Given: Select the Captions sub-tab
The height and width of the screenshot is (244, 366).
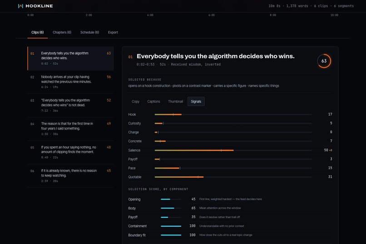Looking at the screenshot, I should (153, 102).
